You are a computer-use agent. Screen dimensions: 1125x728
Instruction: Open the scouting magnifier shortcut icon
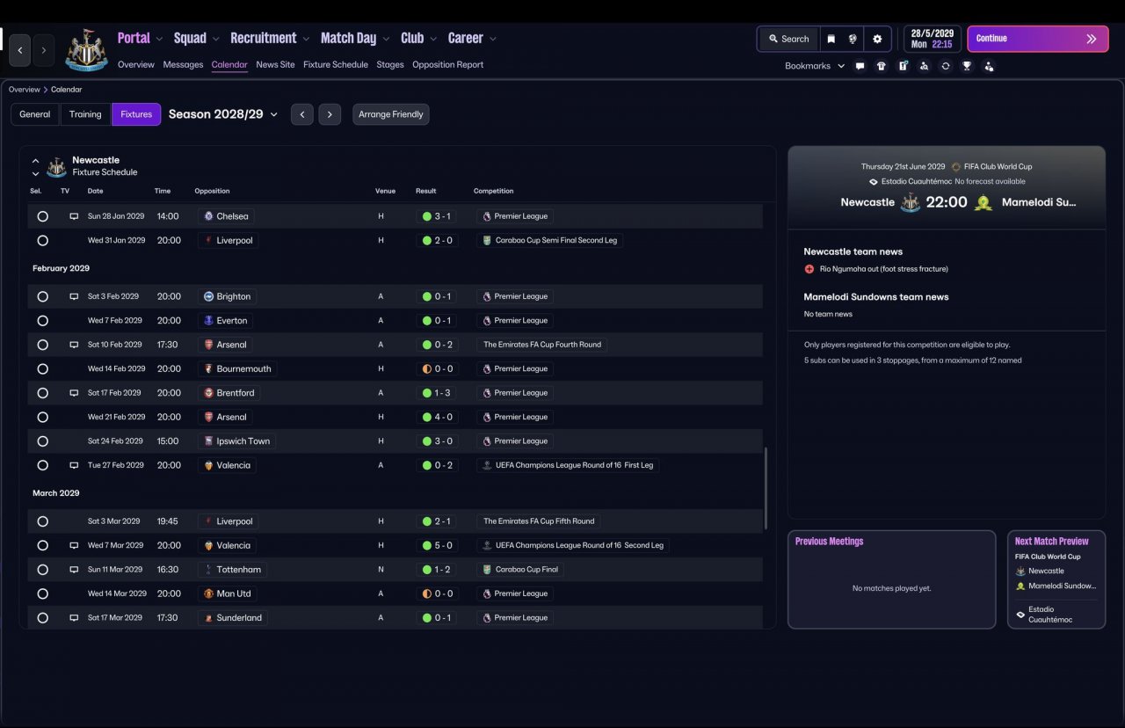click(924, 66)
